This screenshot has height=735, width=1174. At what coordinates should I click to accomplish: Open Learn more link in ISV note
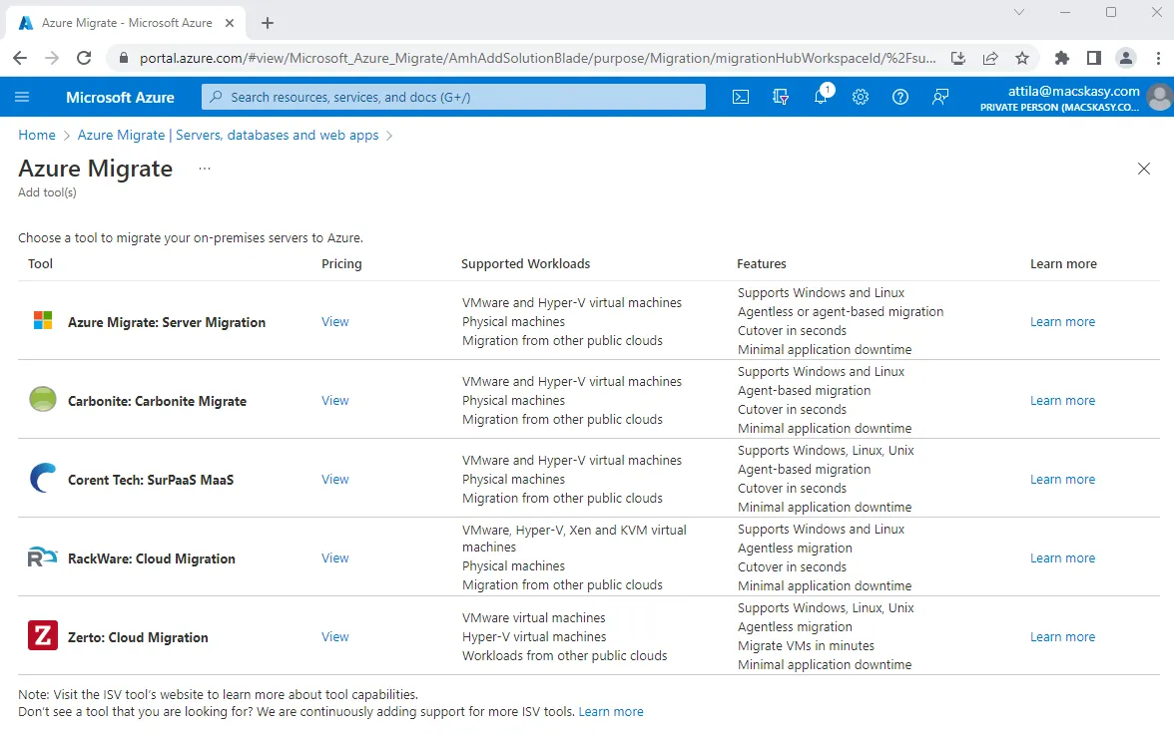611,712
